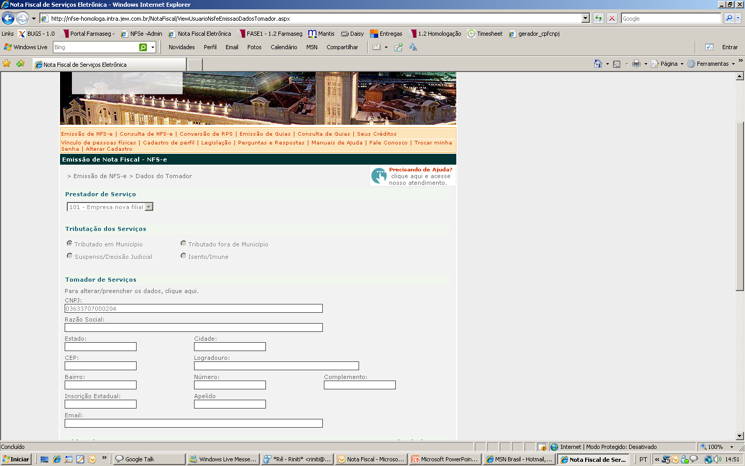Click Internet Explorer quick launch icon
This screenshot has width=745, height=466.
tap(57, 459)
